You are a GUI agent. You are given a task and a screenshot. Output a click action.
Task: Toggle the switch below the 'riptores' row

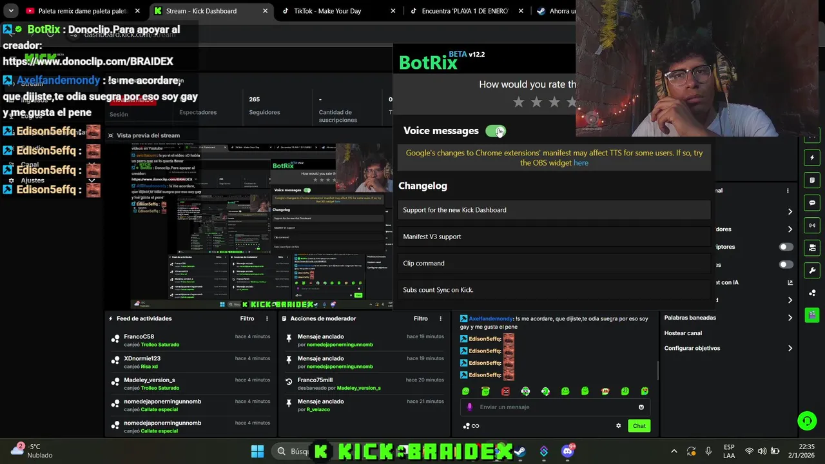(786, 265)
